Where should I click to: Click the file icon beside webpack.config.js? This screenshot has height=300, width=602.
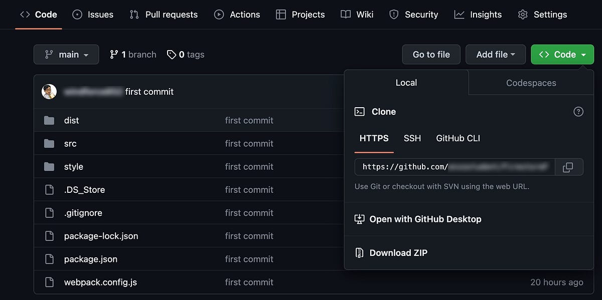tap(49, 282)
